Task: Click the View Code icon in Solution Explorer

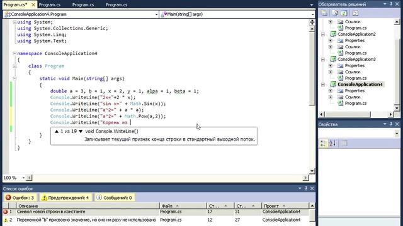Action: point(355,13)
